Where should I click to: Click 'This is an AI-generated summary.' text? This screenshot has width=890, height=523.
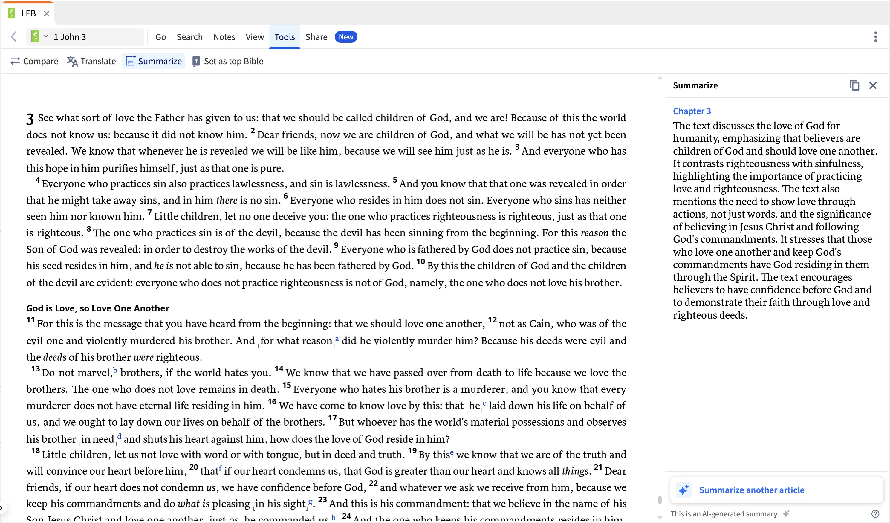(x=724, y=514)
